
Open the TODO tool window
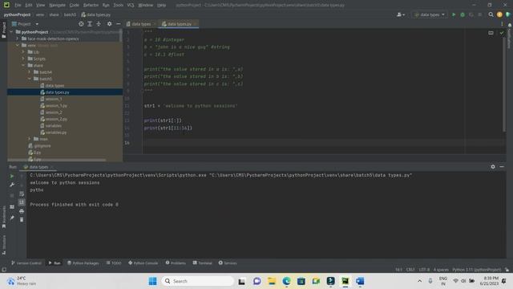click(114, 263)
